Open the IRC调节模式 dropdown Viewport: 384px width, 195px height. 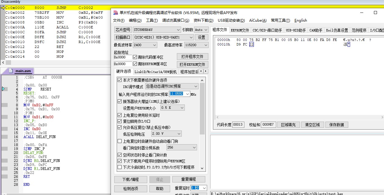click(172, 86)
